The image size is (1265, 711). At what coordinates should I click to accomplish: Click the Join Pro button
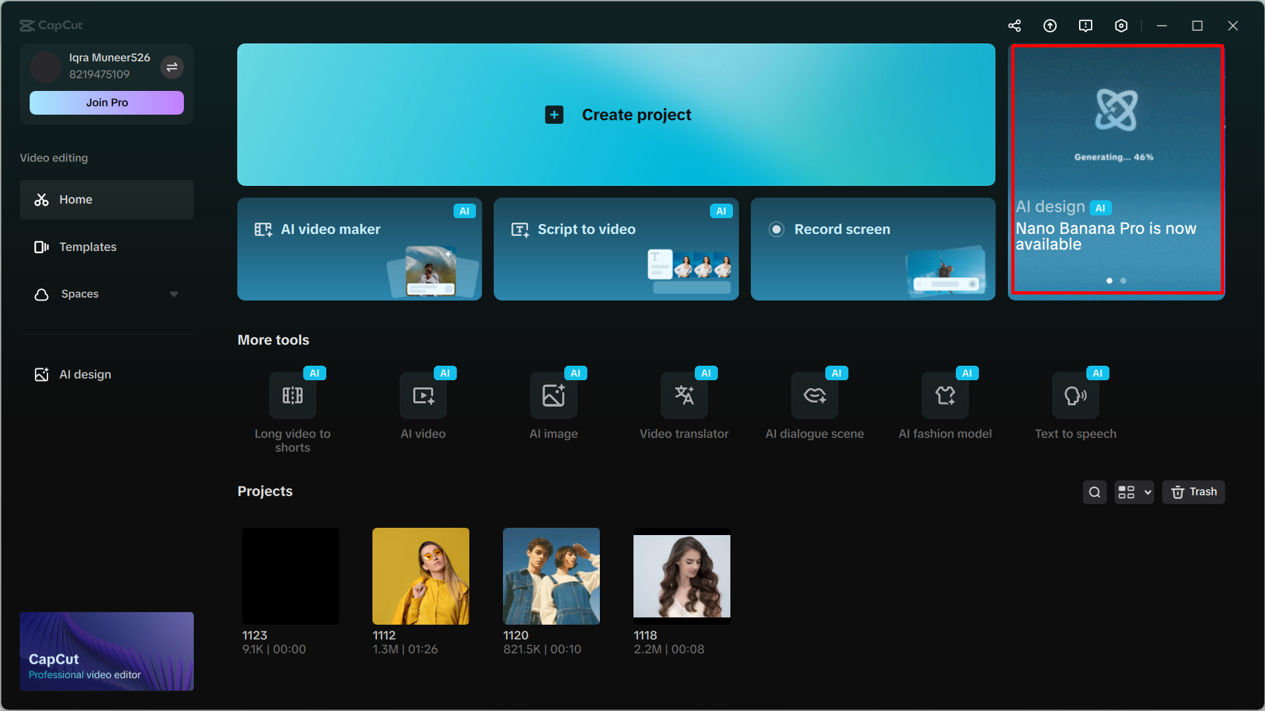point(107,103)
